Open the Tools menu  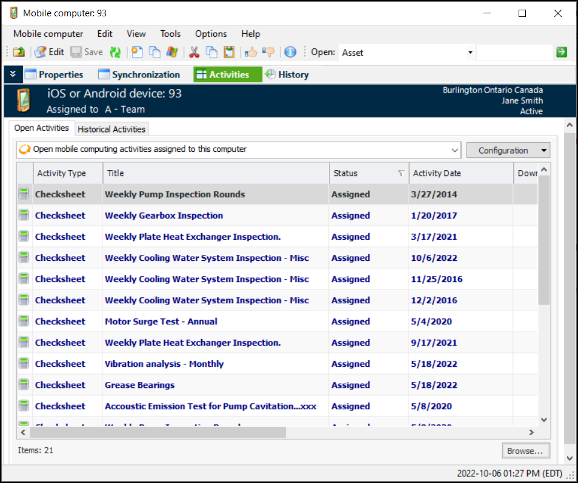(x=170, y=34)
